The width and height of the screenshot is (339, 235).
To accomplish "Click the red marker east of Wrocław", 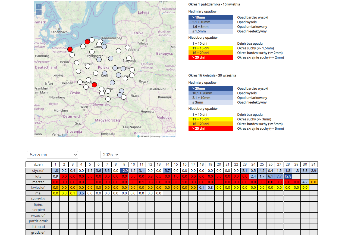I will tap(94, 85).
